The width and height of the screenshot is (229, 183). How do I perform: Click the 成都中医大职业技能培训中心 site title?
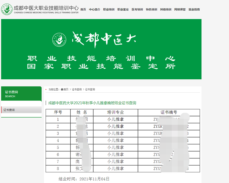pyautogui.click(x=46, y=8)
